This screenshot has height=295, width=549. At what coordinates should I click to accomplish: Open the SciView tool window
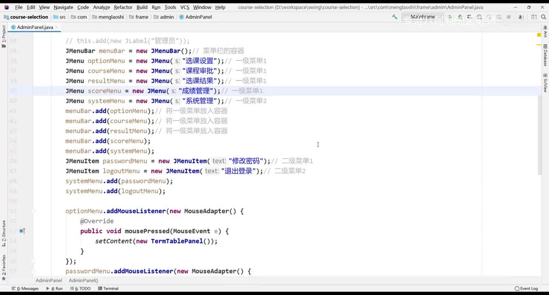(x=545, y=83)
